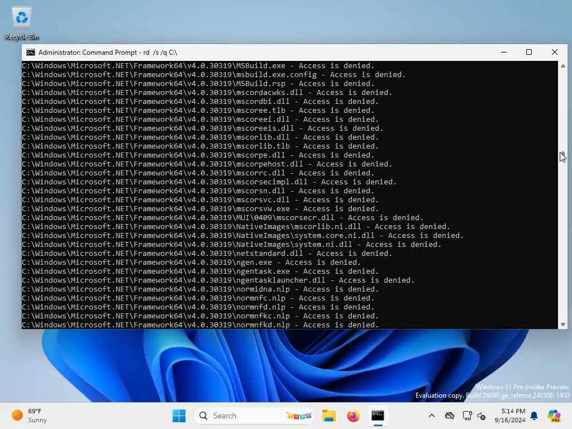Open the Windows Start menu
Viewport: 572px width, 429px height.
coord(179,416)
